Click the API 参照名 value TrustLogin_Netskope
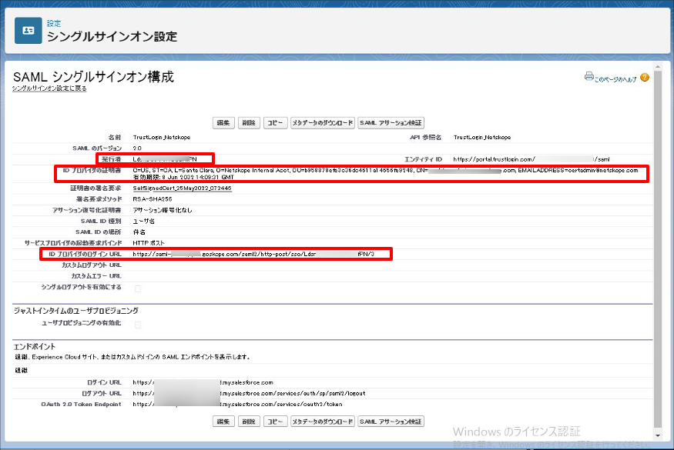 482,138
